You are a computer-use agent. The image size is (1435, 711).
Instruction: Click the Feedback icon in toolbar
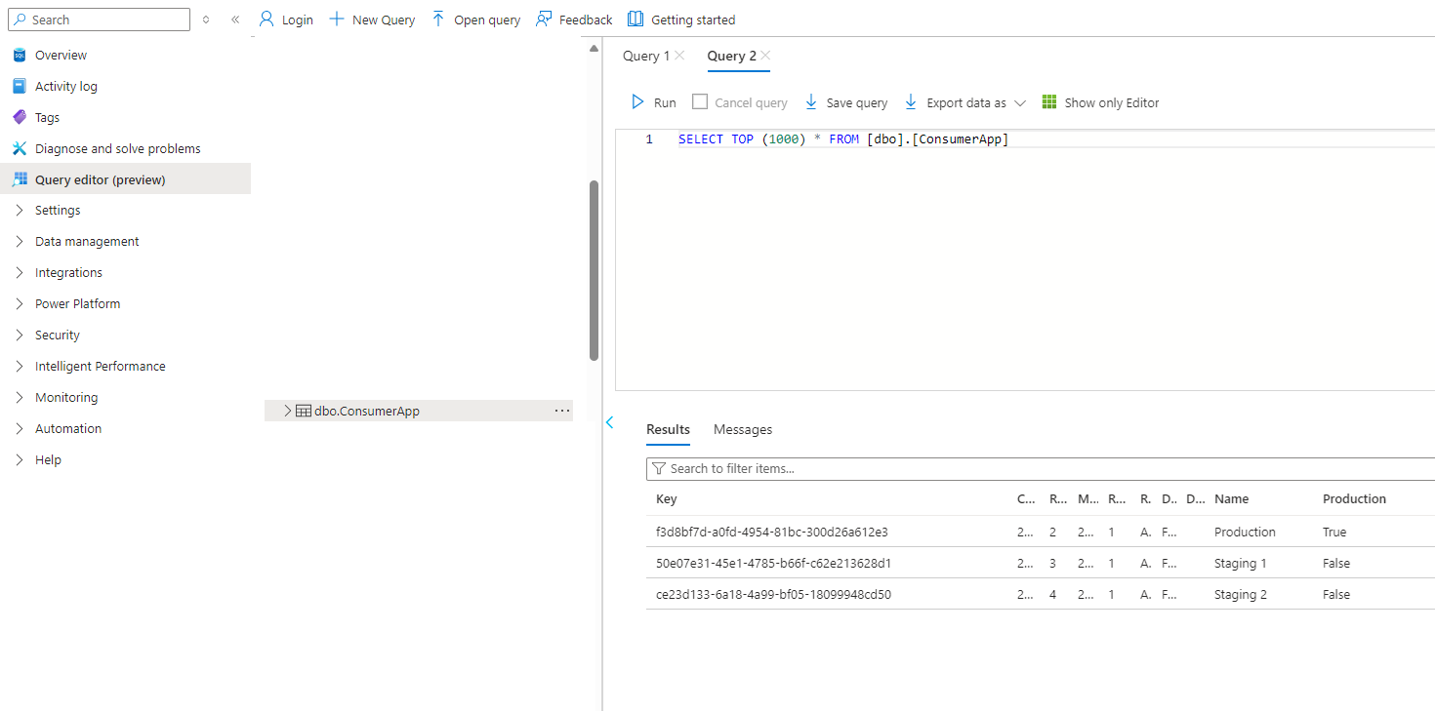pos(544,20)
